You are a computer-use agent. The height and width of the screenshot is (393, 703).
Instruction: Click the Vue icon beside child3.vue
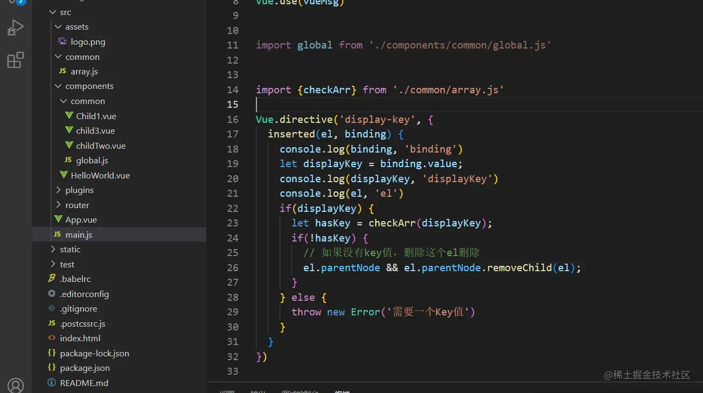coord(68,130)
